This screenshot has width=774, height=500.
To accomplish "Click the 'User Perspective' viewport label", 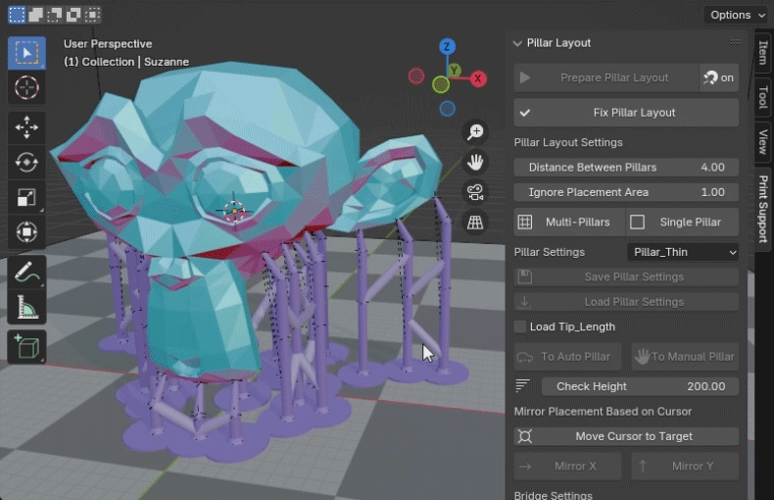I will coord(108,44).
